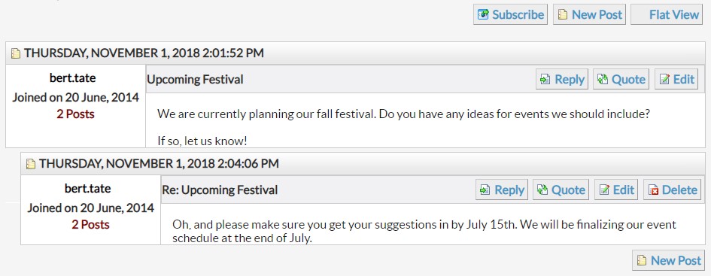711x276 pixels.
Task: Click the Edit icon on Upcoming Festival post
Action: (x=664, y=80)
